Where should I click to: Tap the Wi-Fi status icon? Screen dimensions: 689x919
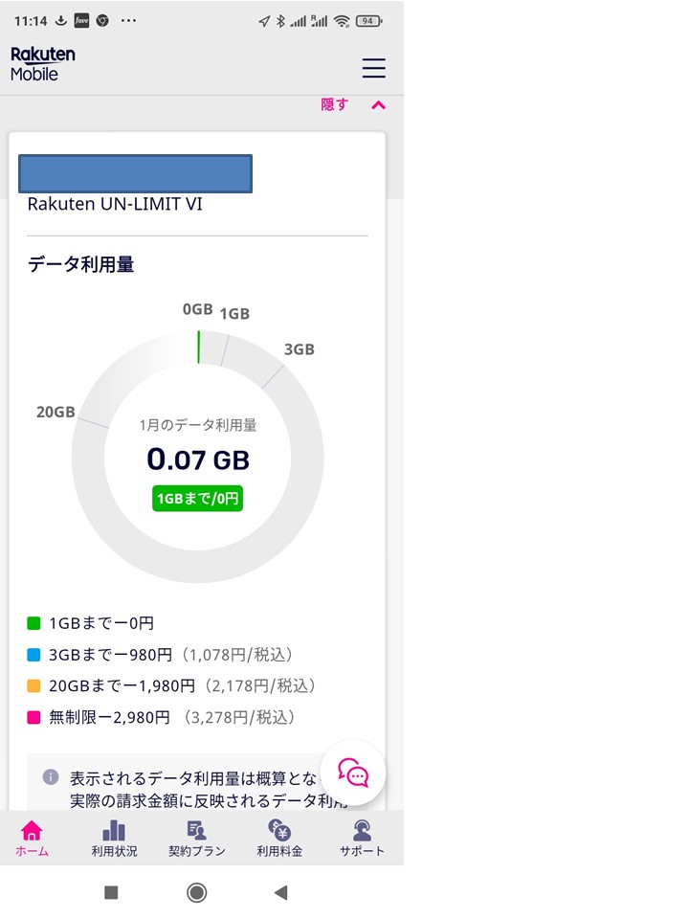pyautogui.click(x=342, y=21)
